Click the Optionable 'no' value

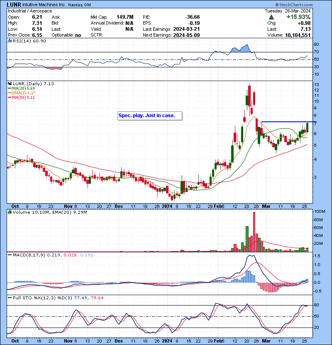pyautogui.click(x=78, y=35)
